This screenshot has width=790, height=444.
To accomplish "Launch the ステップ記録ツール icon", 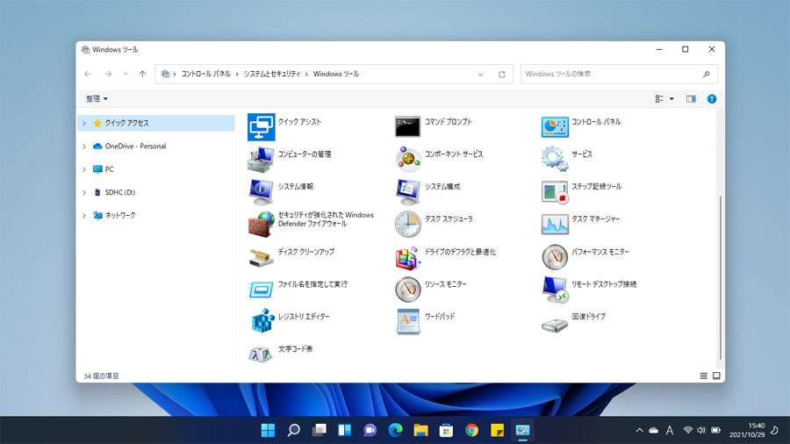I will click(555, 192).
